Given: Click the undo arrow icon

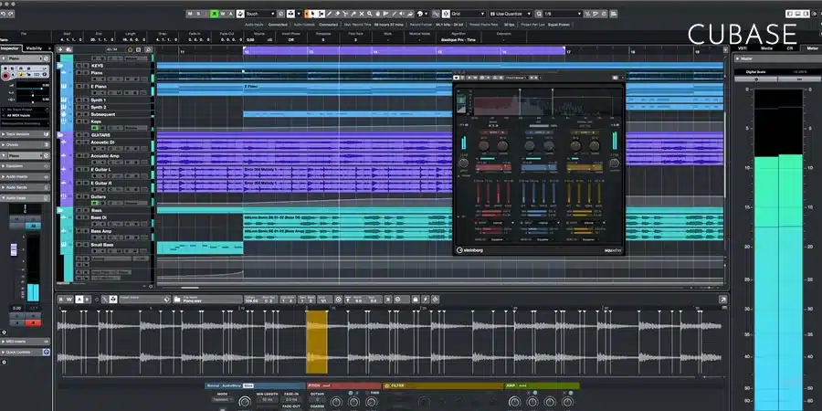Looking at the screenshot, I should pyautogui.click(x=3, y=13).
